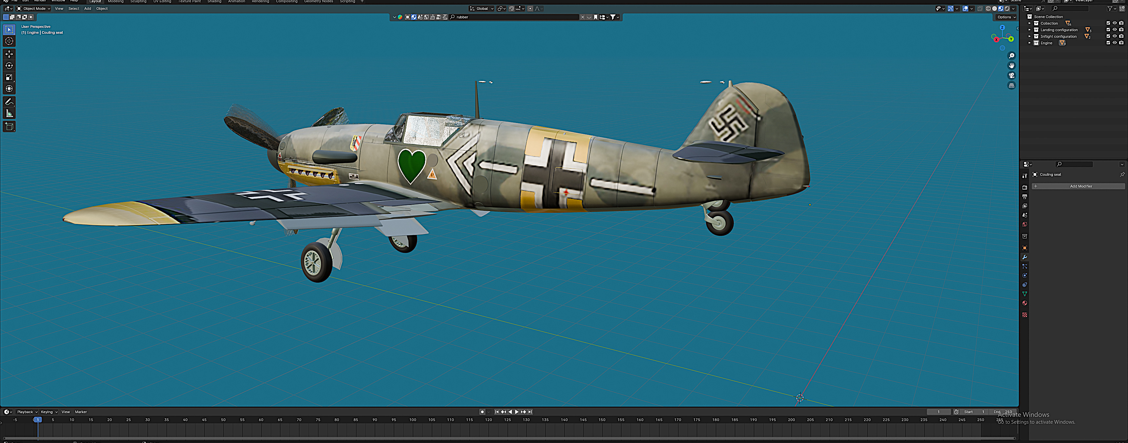This screenshot has height=443, width=1128.
Task: Toggle X-ray display in viewport header
Action: click(980, 8)
